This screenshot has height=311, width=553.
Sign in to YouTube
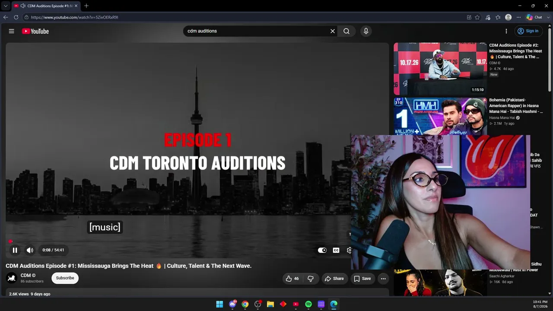pos(528,31)
